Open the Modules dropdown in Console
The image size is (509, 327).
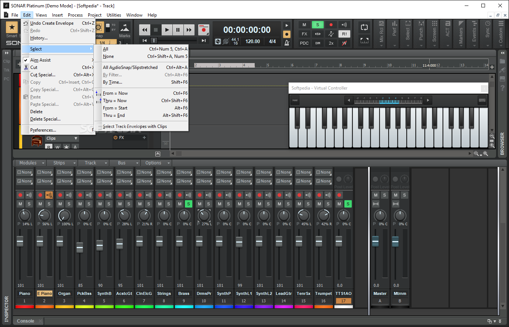31,163
